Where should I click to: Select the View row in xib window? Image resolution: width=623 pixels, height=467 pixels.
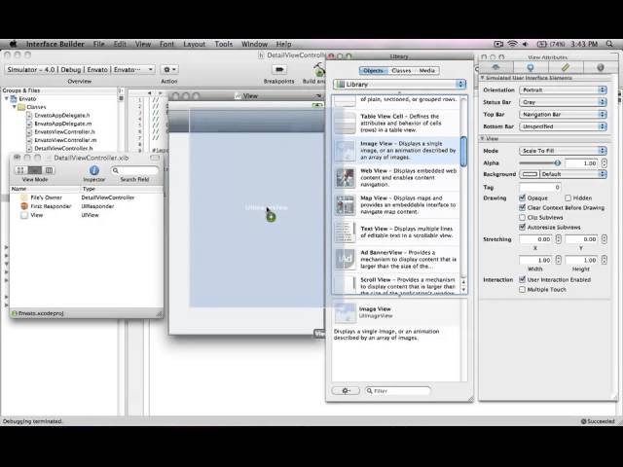pos(87,215)
